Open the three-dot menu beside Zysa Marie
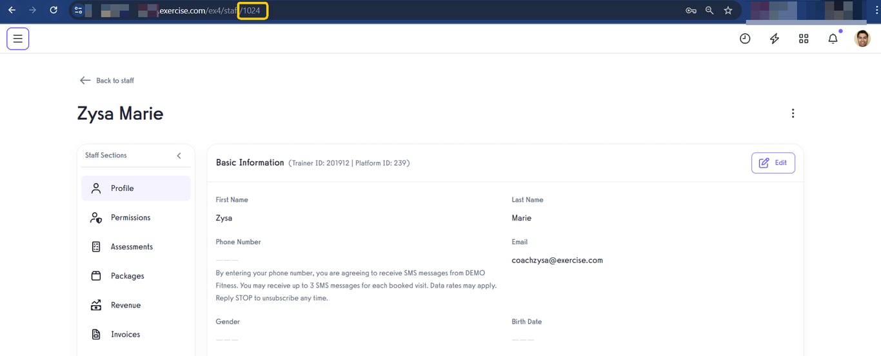Screen dimensions: 881x356 793,114
